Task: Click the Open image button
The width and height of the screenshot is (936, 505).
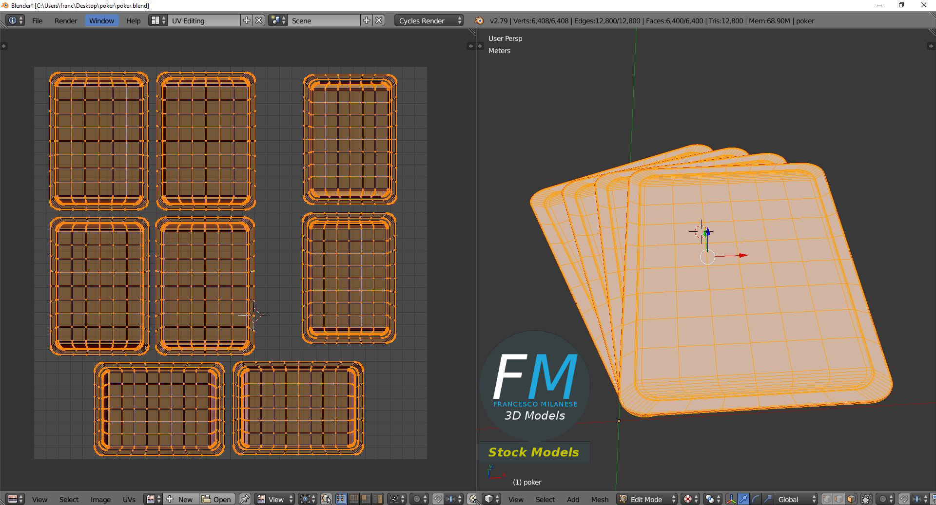Action: [217, 499]
